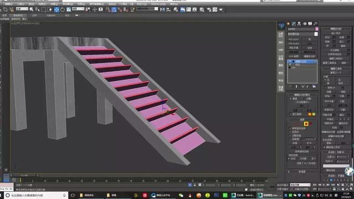Open the Mirror tool
Screen dimensions: 354x199
tap(162, 9)
